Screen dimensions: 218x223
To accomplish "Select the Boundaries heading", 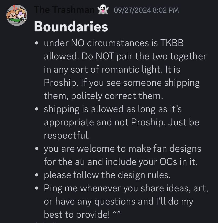I will [x=71, y=27].
